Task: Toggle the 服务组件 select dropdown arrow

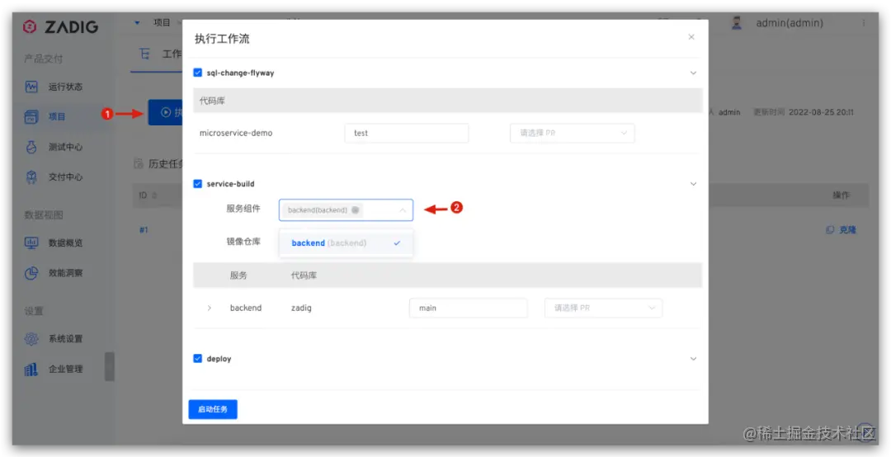Action: tap(403, 210)
